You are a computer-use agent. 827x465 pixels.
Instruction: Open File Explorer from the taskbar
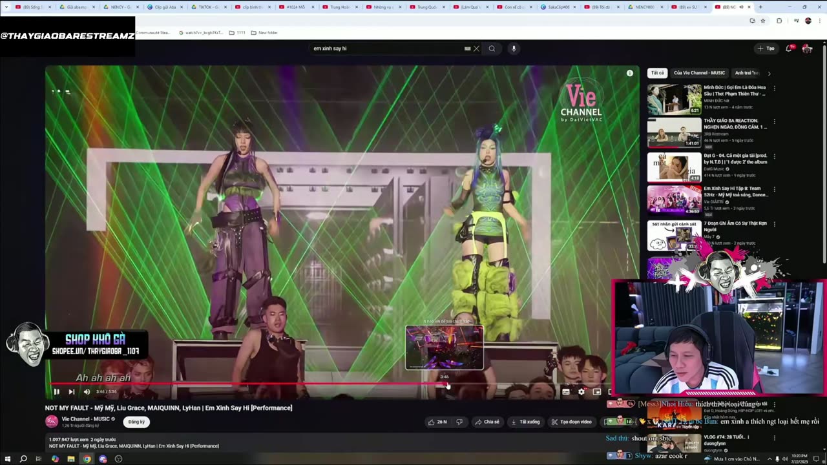pyautogui.click(x=71, y=459)
